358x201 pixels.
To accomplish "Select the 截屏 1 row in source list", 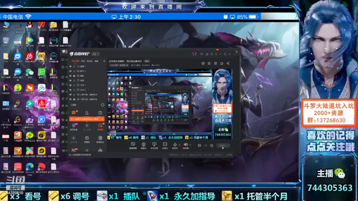I will tap(87, 67).
